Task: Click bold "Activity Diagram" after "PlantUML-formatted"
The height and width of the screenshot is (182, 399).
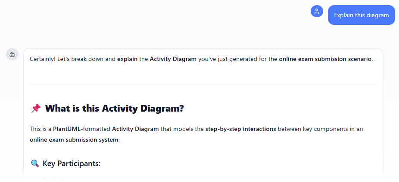Action: [135, 128]
